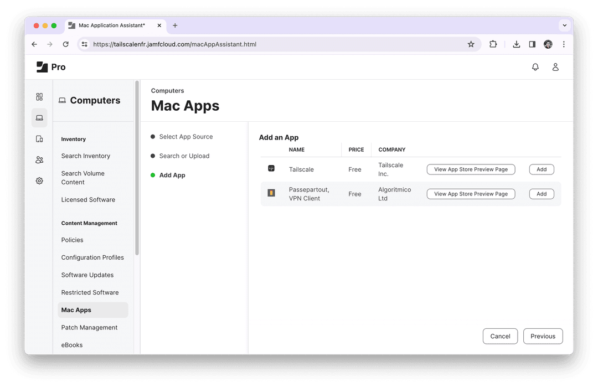Click the Passepartout VPN app icon
This screenshot has height=387, width=598.
[x=271, y=193]
